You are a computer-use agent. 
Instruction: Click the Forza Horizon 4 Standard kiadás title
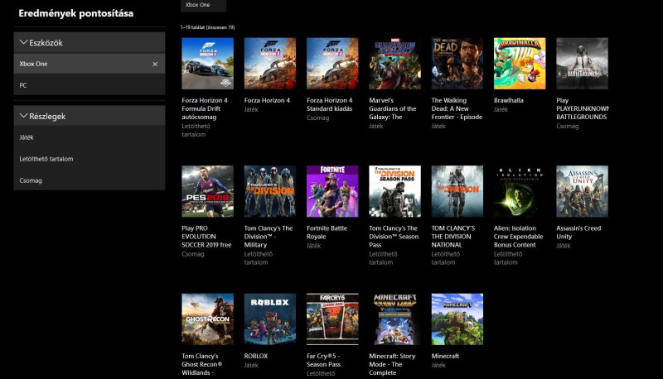[x=329, y=104]
